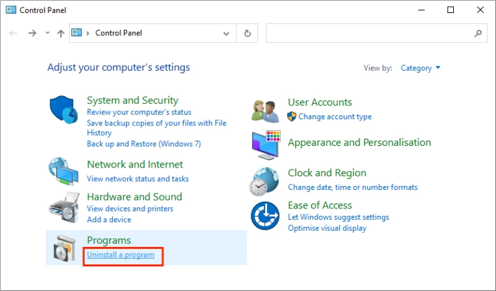Open Save backup copies with File History
Image resolution: width=496 pixels, height=291 pixels.
(x=157, y=128)
